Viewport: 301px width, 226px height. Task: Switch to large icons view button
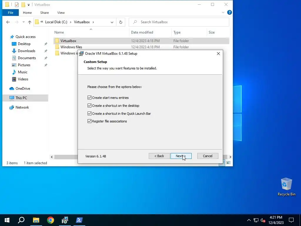click(x=228, y=163)
